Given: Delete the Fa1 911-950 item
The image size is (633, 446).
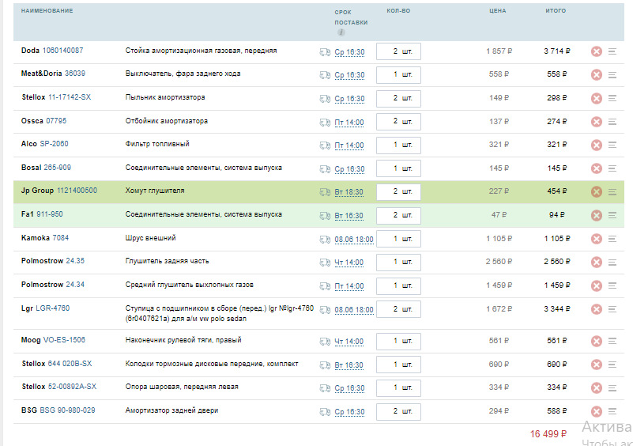Looking at the screenshot, I should tap(597, 215).
